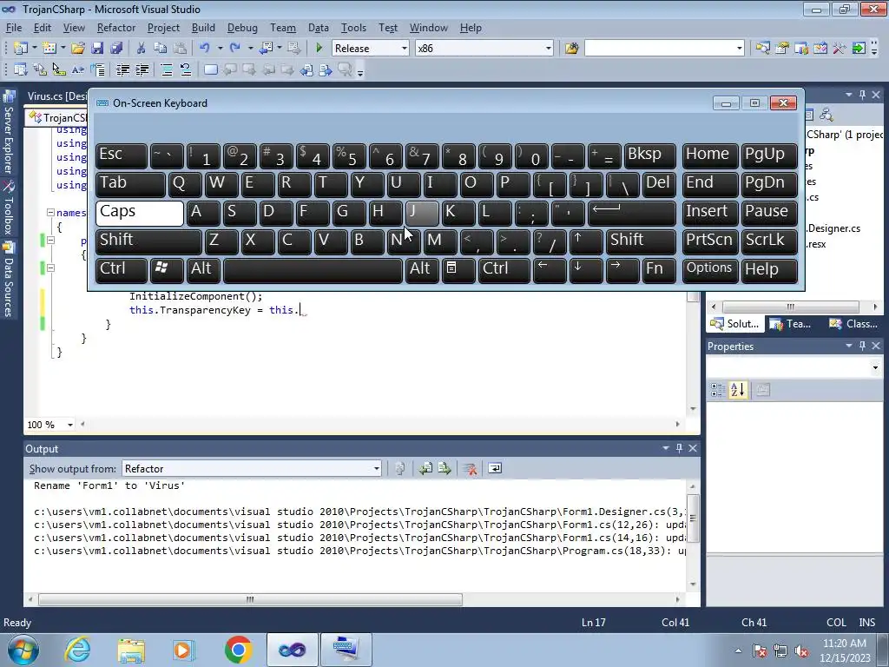Image resolution: width=889 pixels, height=667 pixels.
Task: Open the Properties object selector dropdown
Action: (875, 367)
